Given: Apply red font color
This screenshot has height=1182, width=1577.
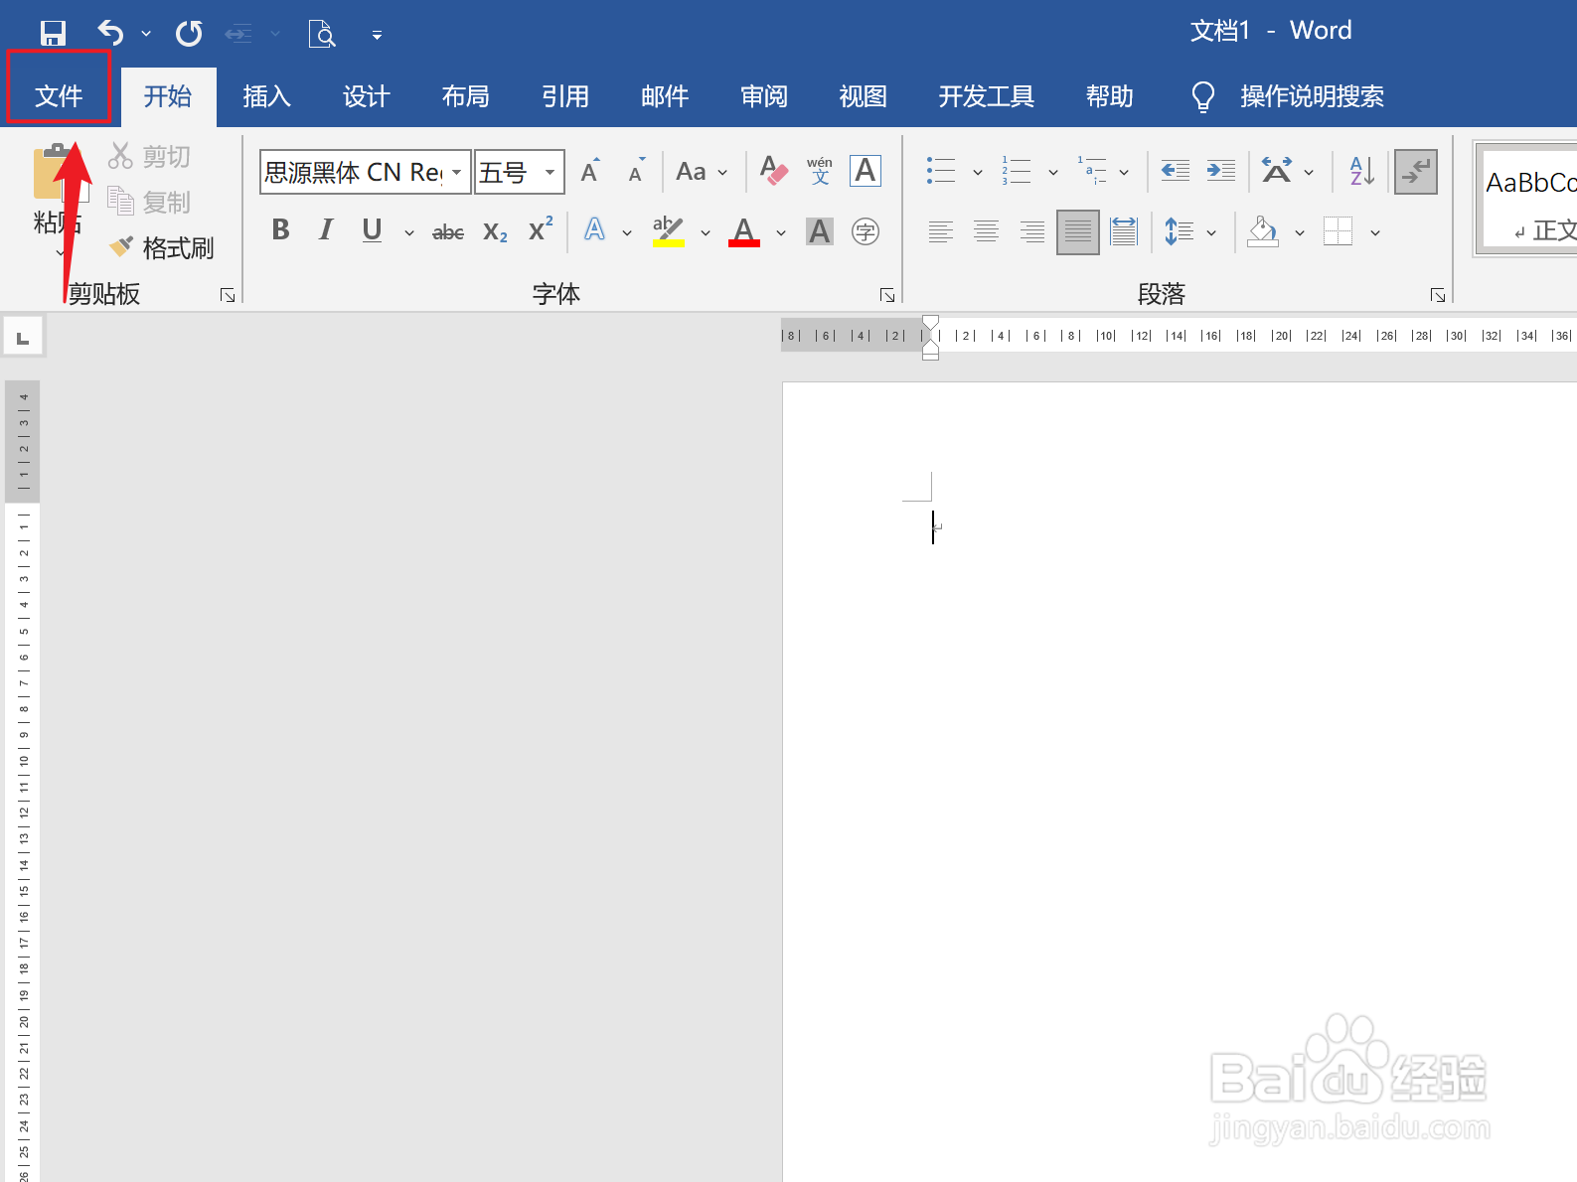Looking at the screenshot, I should point(744,231).
